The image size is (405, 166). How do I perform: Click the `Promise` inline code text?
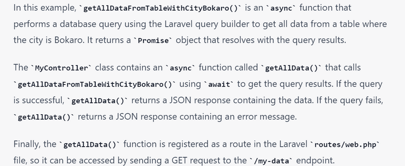coord(152,41)
